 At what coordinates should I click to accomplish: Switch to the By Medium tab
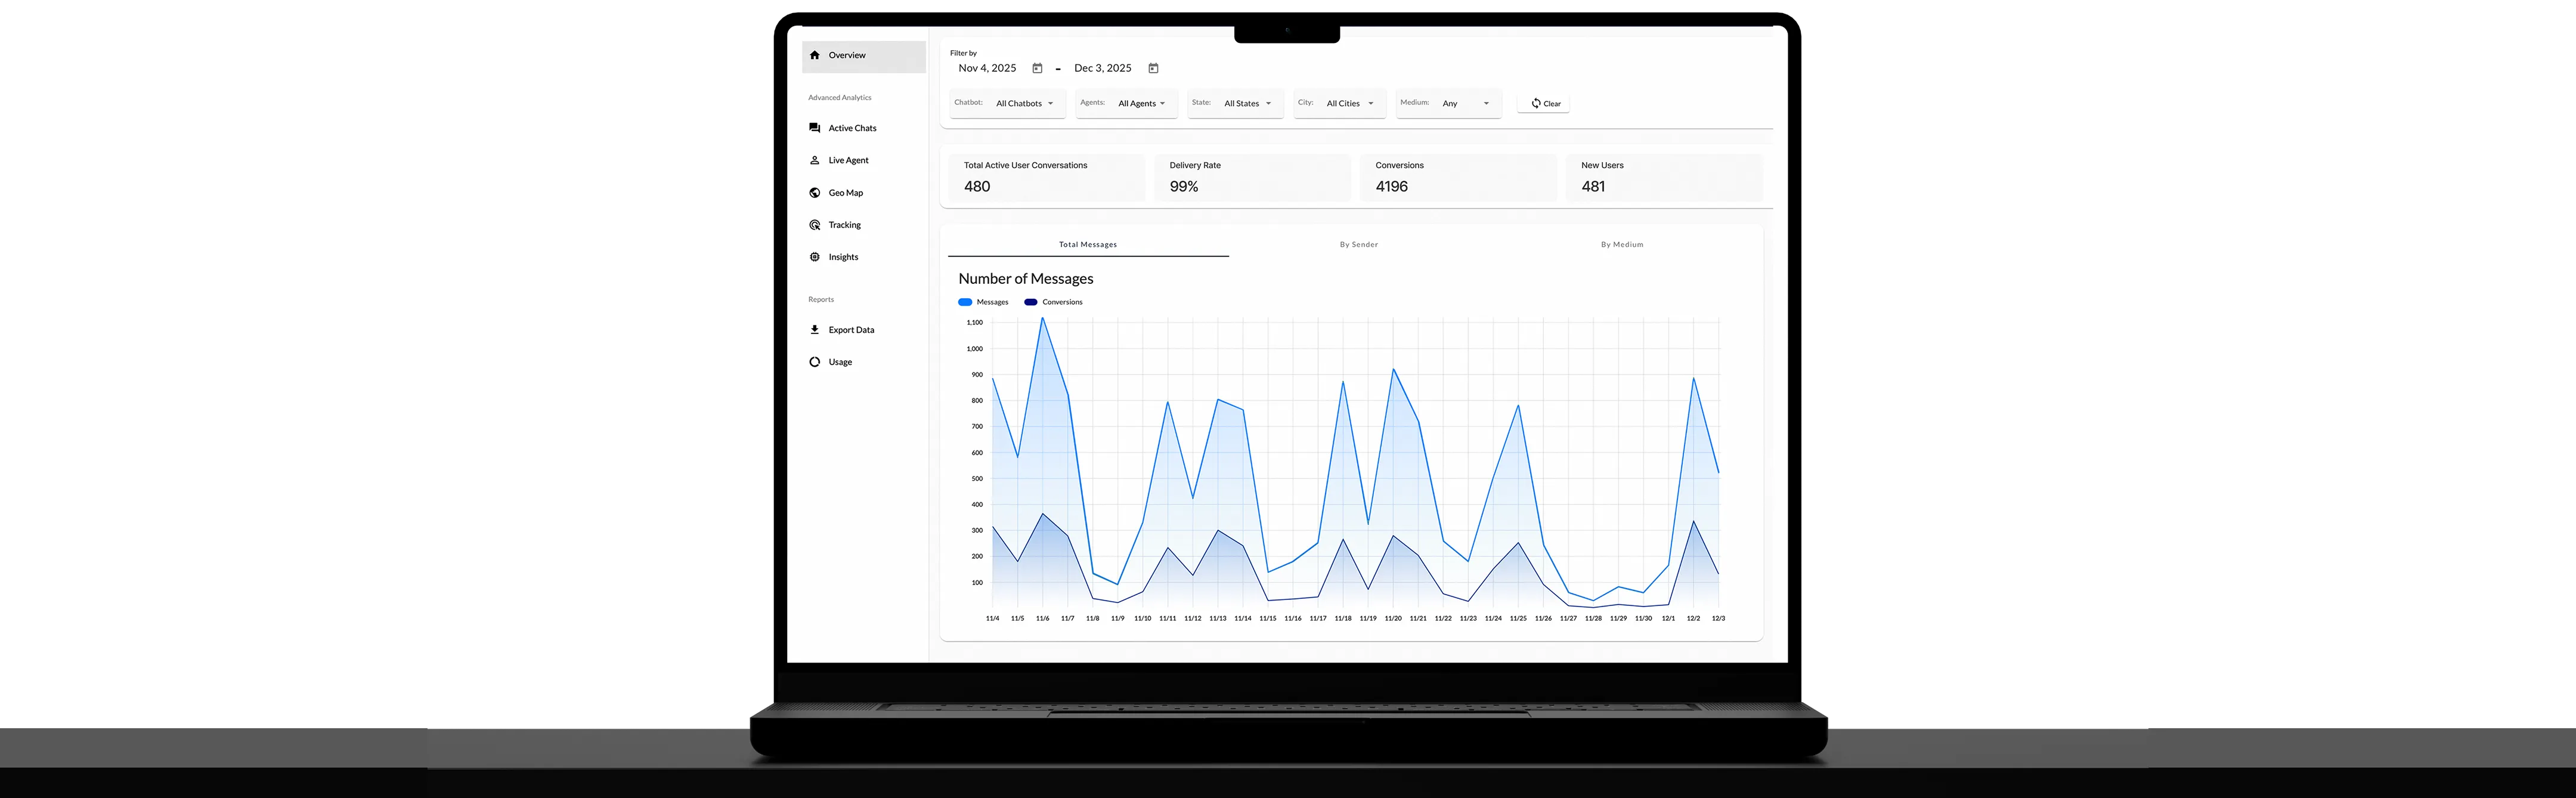click(1621, 245)
